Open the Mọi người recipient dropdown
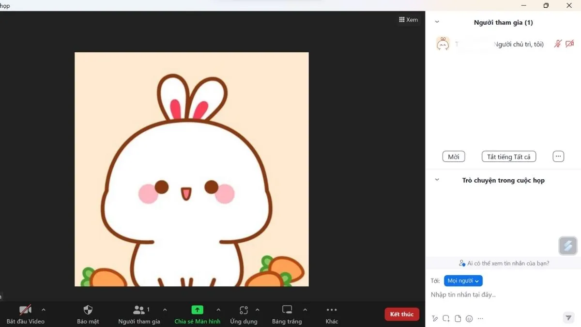Screen dimensions: 581x327 pos(463,281)
